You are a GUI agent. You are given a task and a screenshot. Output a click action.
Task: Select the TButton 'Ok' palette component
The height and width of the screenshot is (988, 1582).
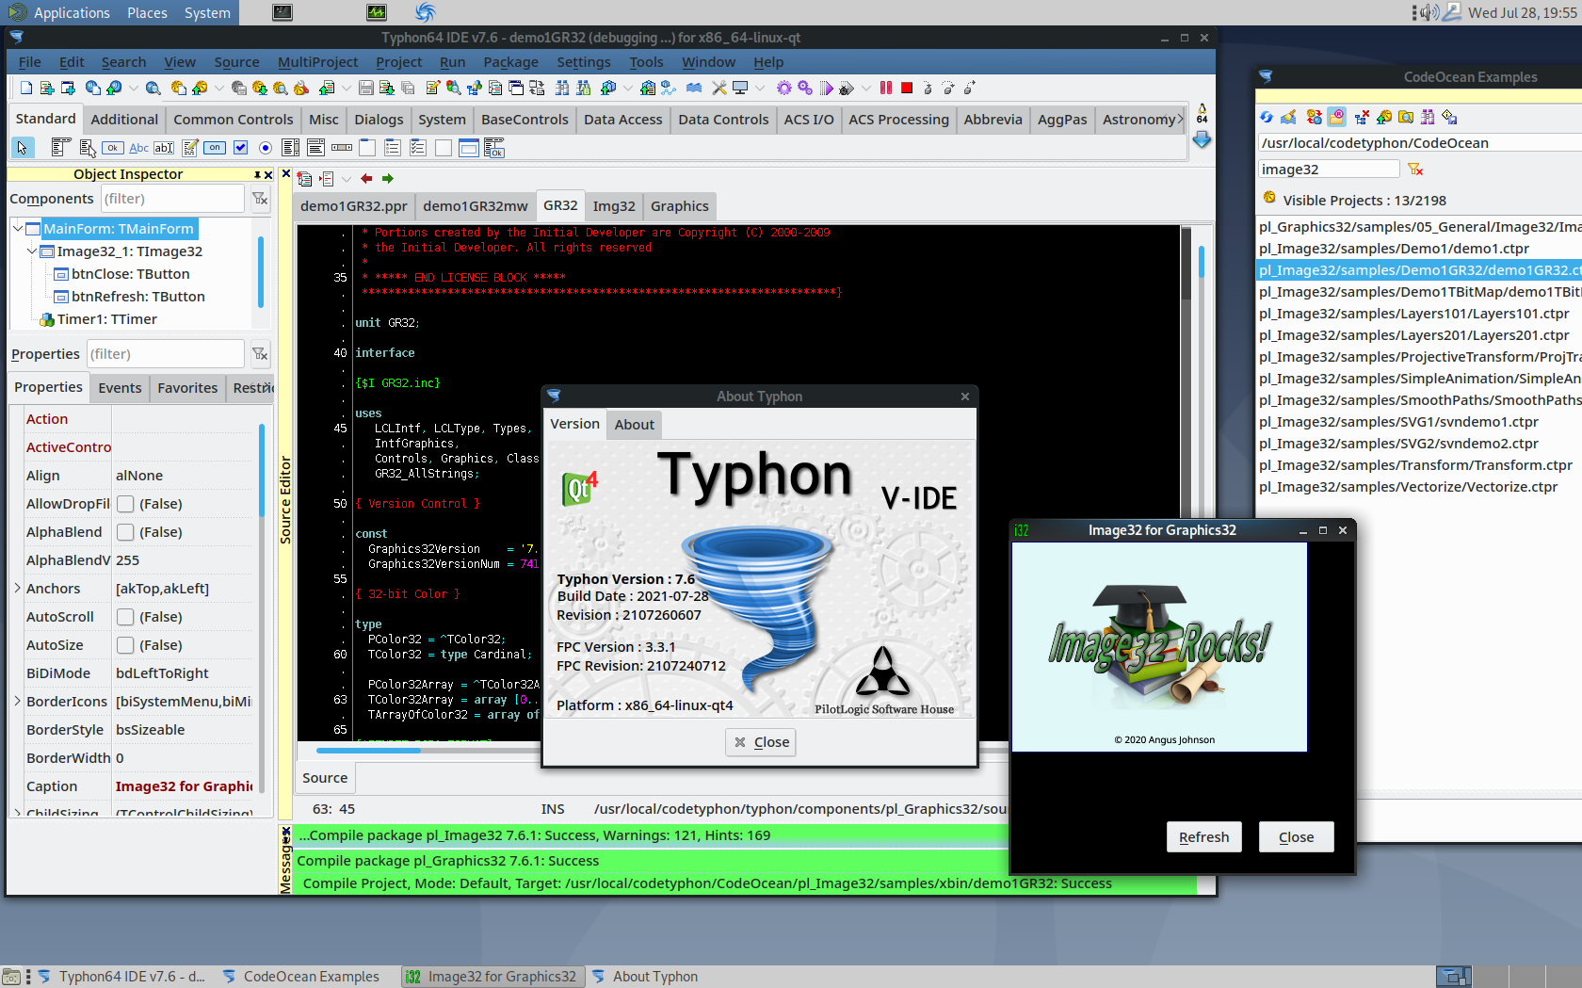(x=113, y=148)
